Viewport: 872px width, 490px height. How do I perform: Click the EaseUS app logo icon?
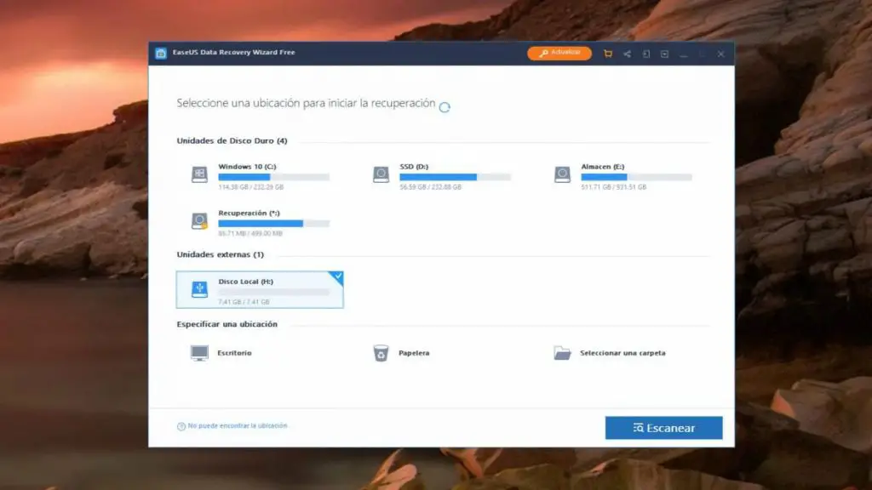(x=161, y=54)
